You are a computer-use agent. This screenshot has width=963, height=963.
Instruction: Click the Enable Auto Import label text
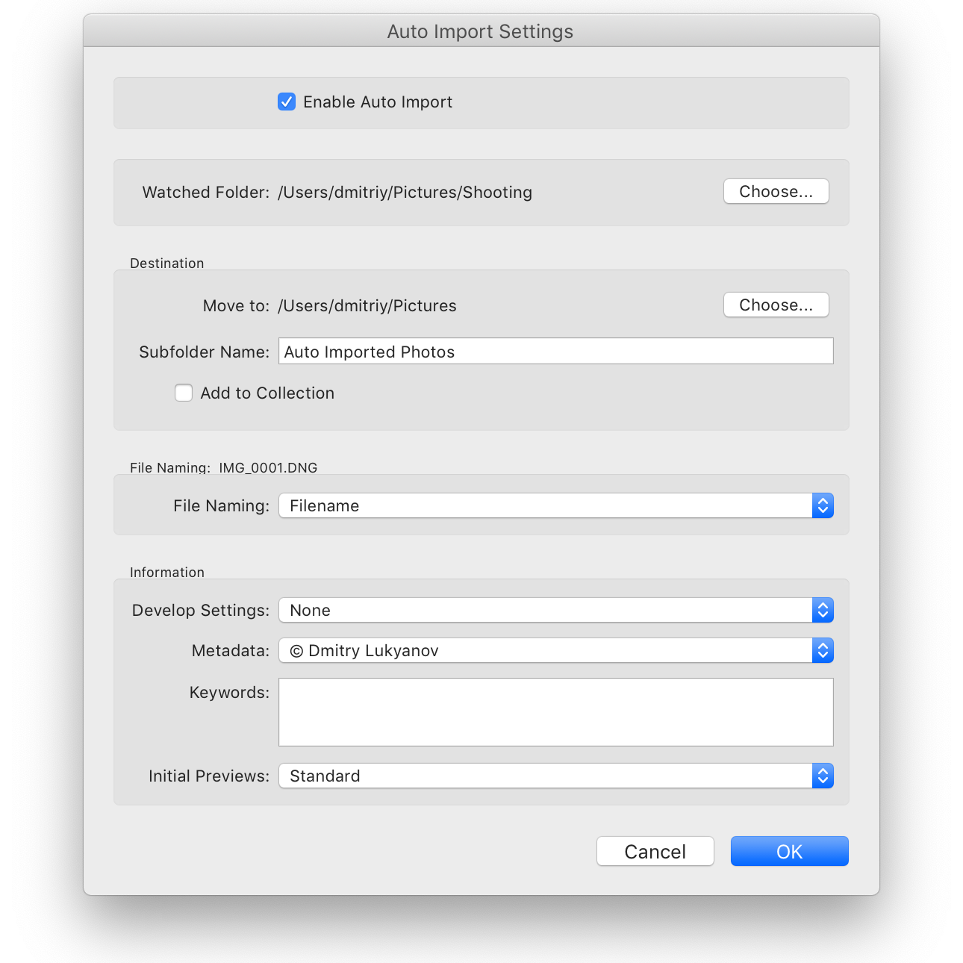(x=378, y=102)
